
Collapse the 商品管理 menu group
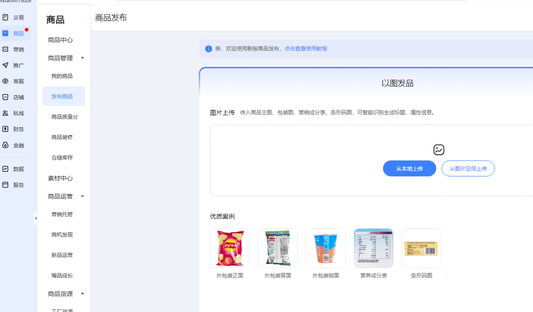(x=64, y=58)
